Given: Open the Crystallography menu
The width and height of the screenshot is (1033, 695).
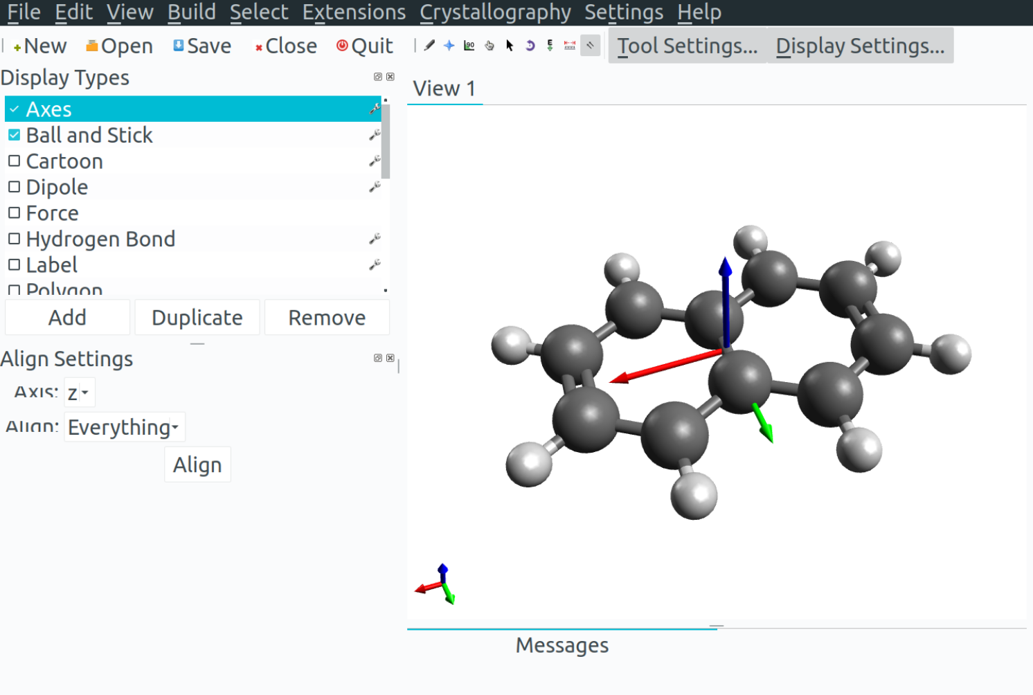Looking at the screenshot, I should tap(494, 12).
